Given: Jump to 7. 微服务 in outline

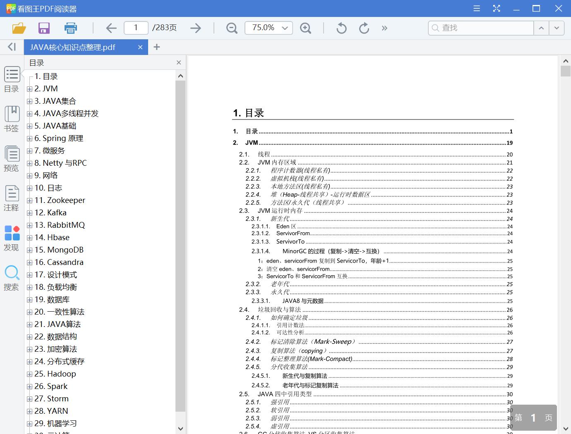Looking at the screenshot, I should point(50,150).
